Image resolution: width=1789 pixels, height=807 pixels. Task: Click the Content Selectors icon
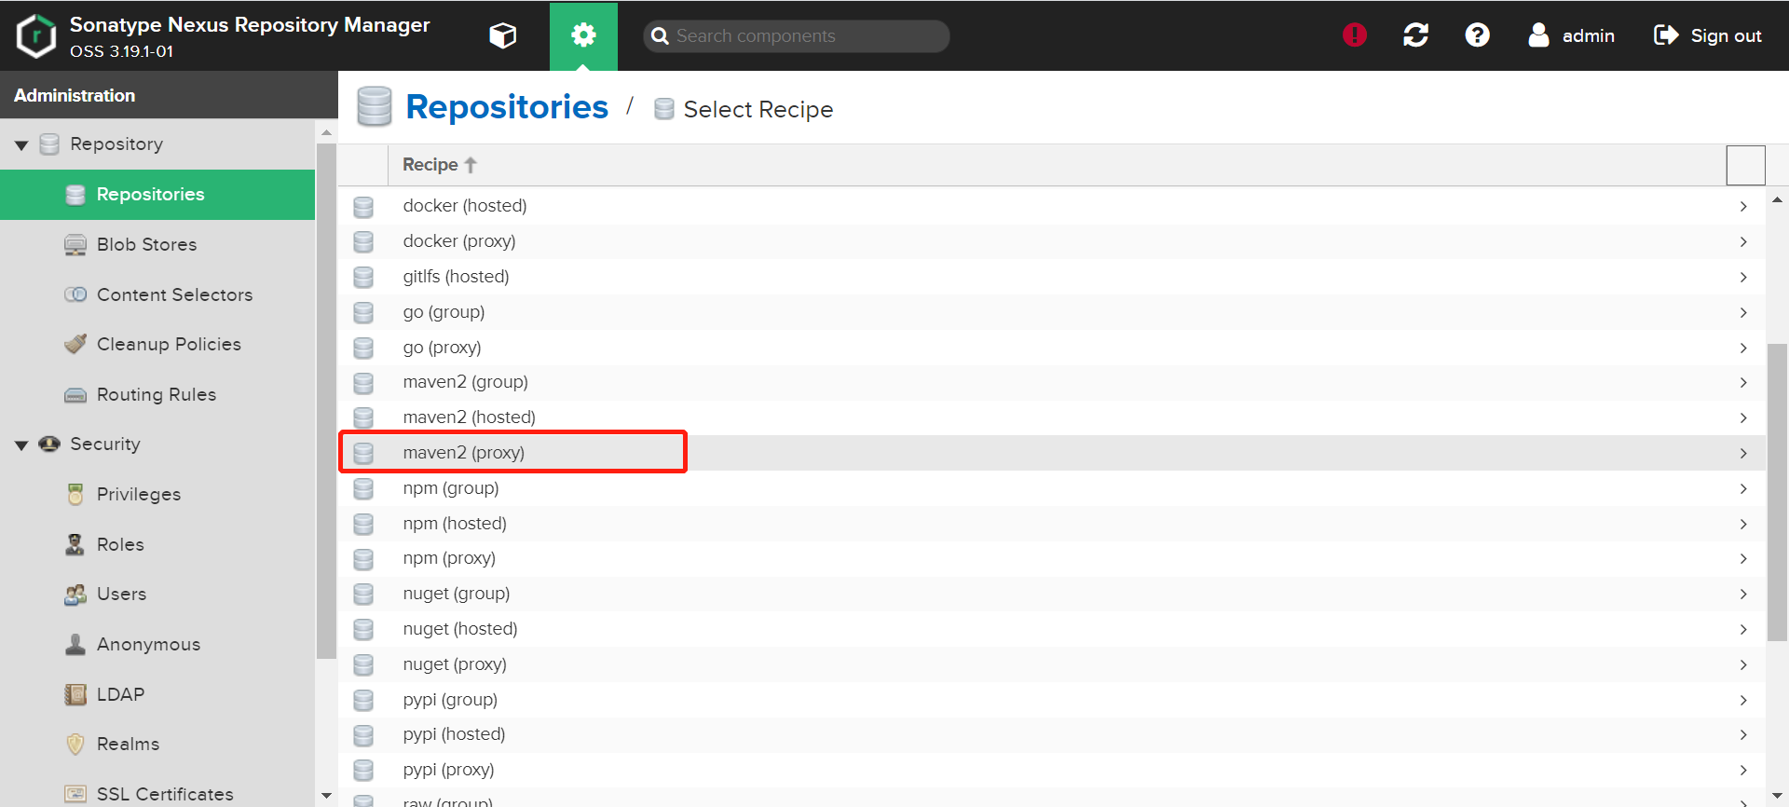tap(75, 294)
